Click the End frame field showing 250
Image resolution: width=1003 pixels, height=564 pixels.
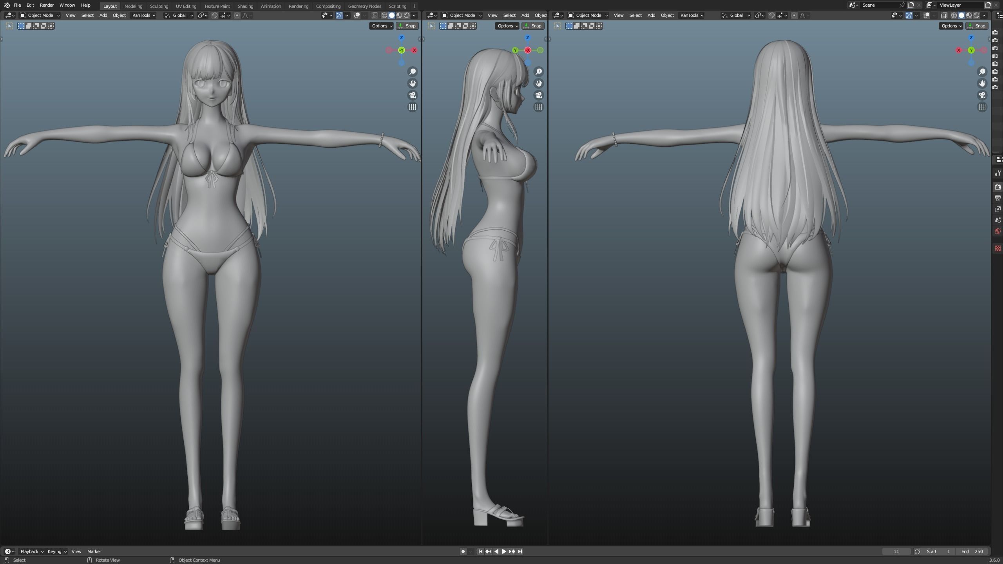coord(972,551)
